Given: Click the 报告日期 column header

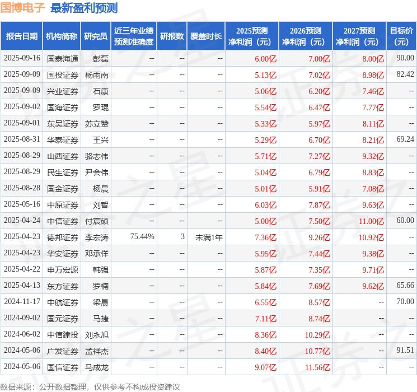Looking at the screenshot, I should click(x=21, y=36).
